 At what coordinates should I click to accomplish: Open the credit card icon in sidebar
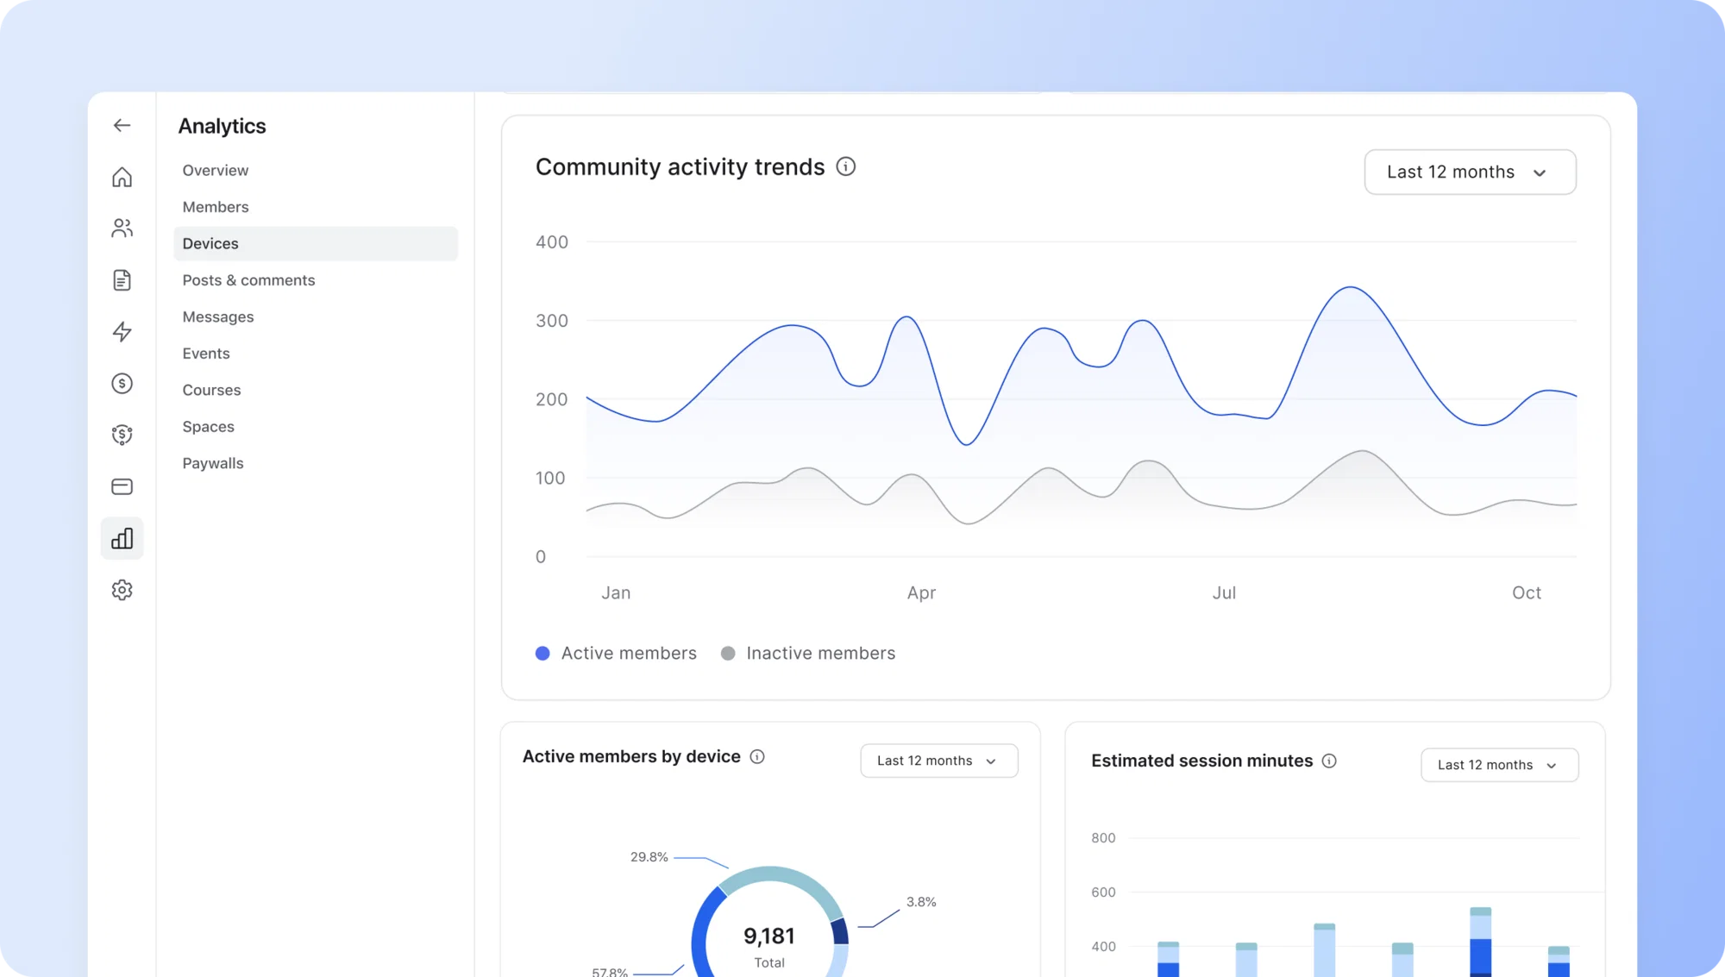click(x=122, y=486)
